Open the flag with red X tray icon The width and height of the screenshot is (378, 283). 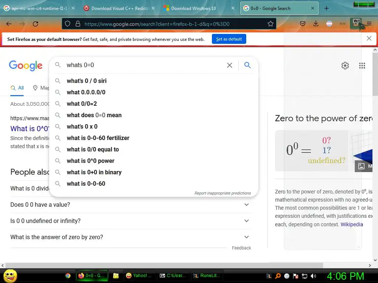tap(296, 276)
